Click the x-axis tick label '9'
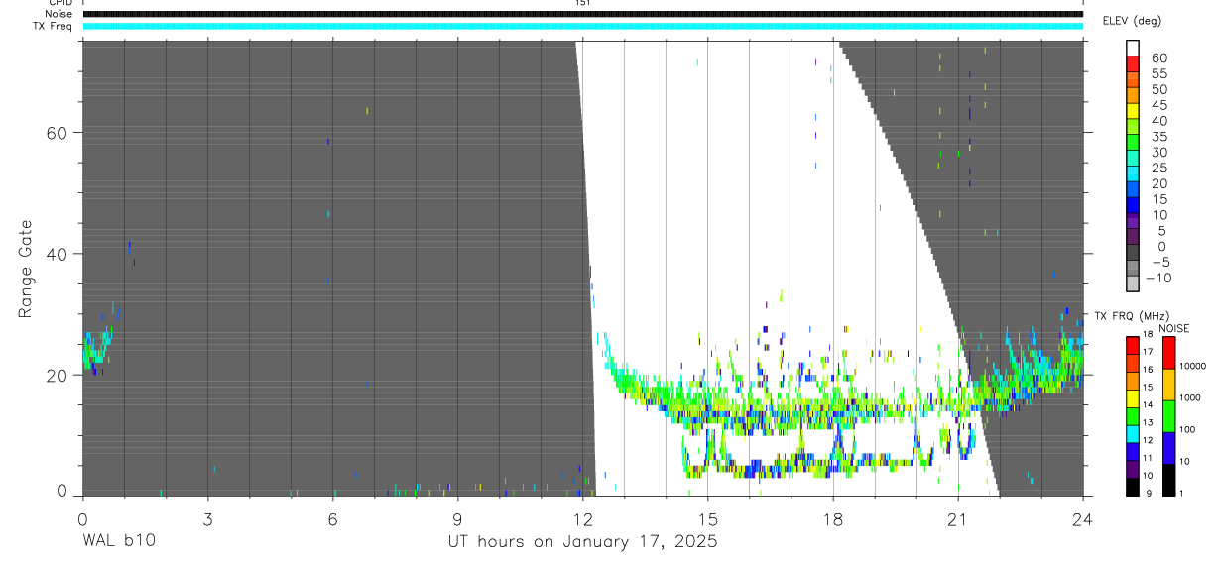 tap(457, 518)
